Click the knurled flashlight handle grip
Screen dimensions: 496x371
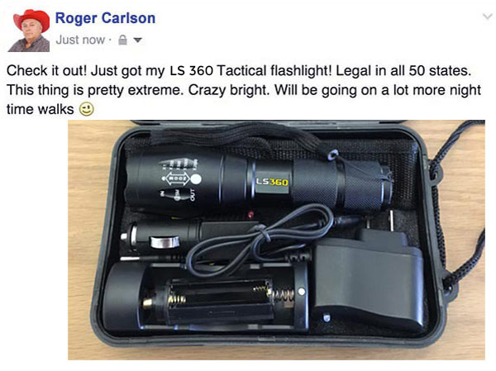340,185
